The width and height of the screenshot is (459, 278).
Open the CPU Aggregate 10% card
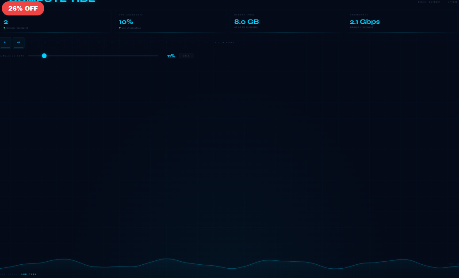(x=168, y=22)
